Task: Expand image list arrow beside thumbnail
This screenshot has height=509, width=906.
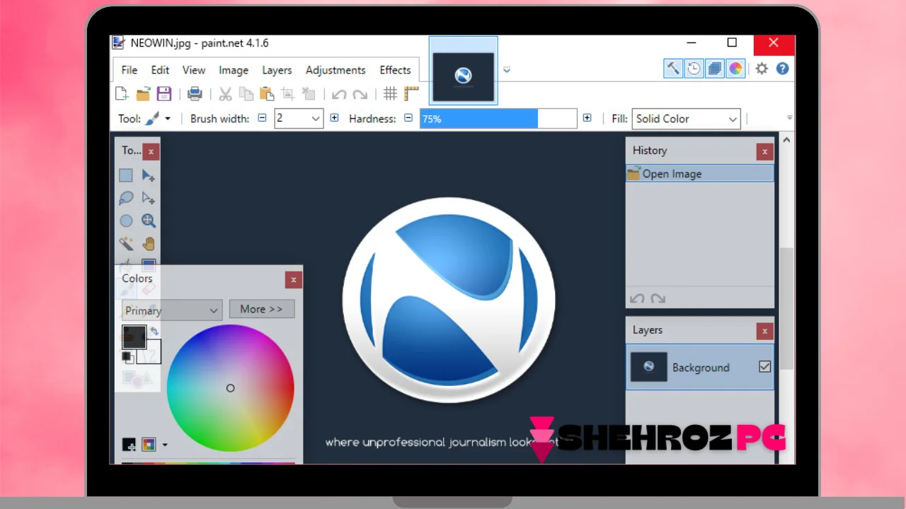Action: (507, 70)
